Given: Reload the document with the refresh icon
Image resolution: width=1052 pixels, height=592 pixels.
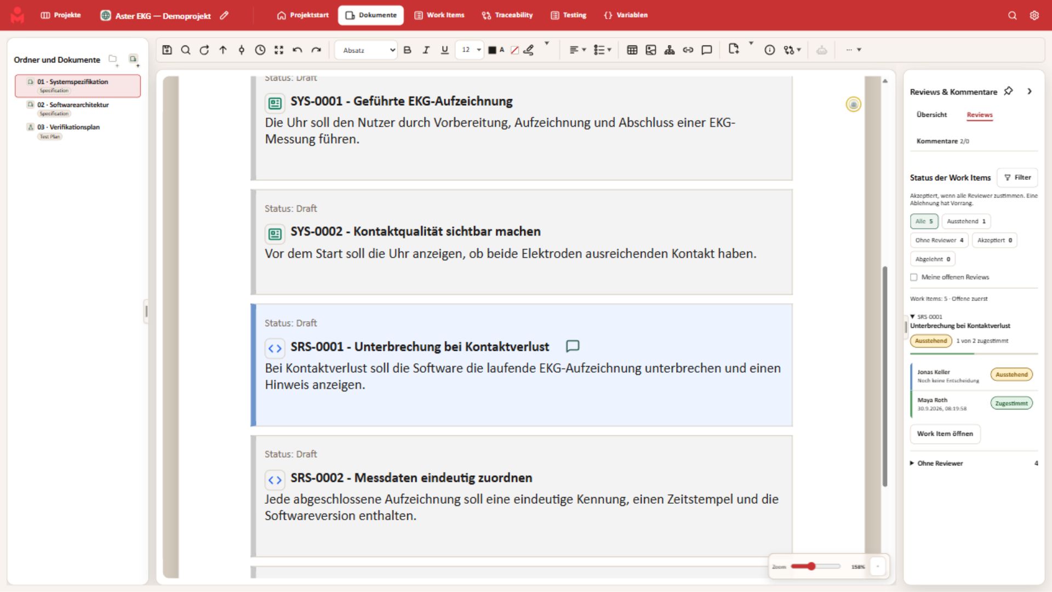Looking at the screenshot, I should [204, 50].
